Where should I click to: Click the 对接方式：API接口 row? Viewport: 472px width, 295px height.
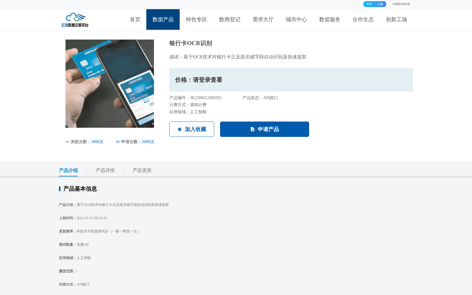[74, 284]
